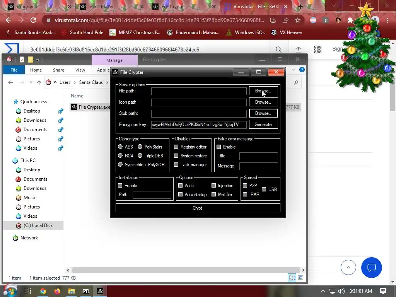Image resolution: width=396 pixels, height=297 pixels.
Task: Open Chrome from the taskbar
Action: pyautogui.click(x=43, y=291)
